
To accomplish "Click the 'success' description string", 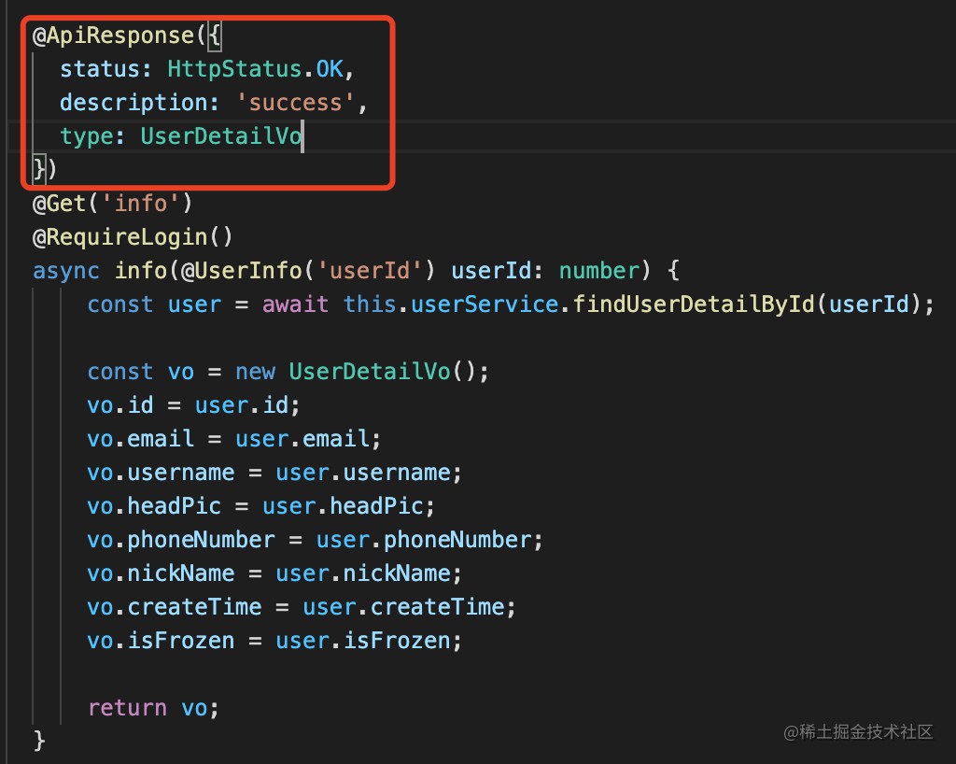I will coord(303,103).
